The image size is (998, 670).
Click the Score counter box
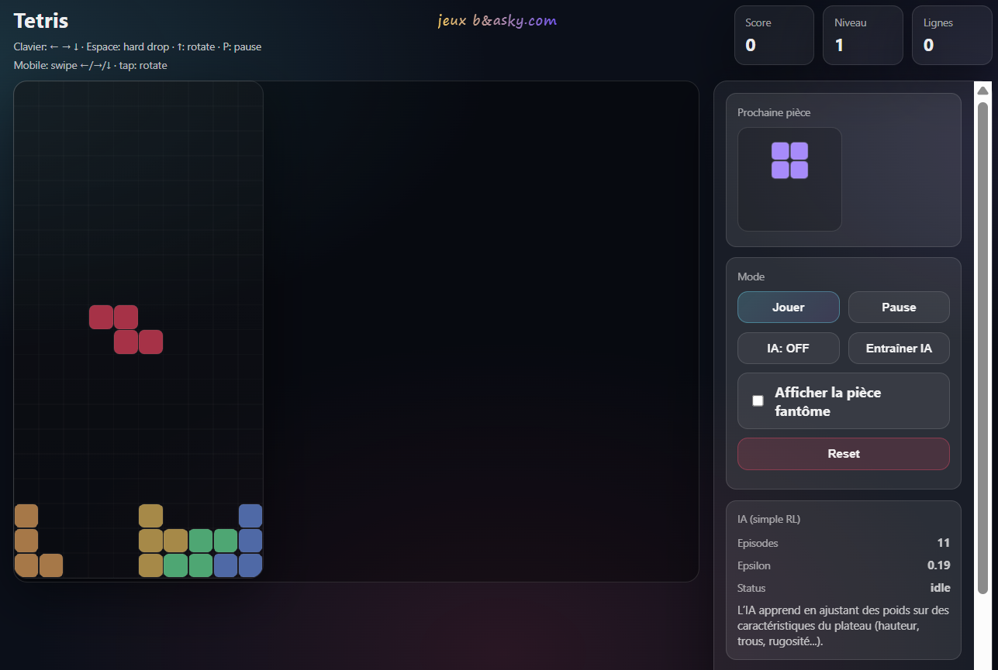point(773,35)
